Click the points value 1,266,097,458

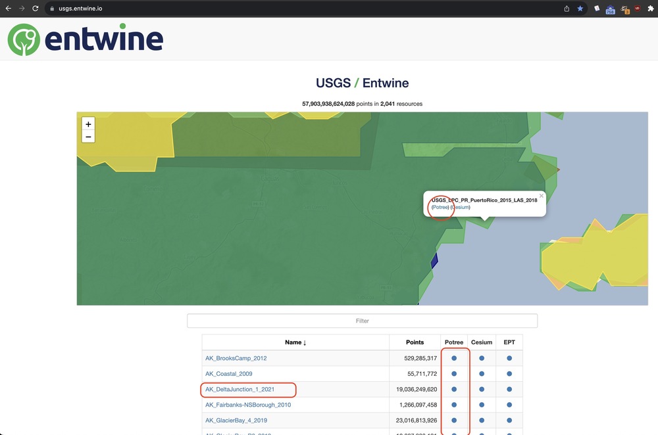click(x=418, y=405)
